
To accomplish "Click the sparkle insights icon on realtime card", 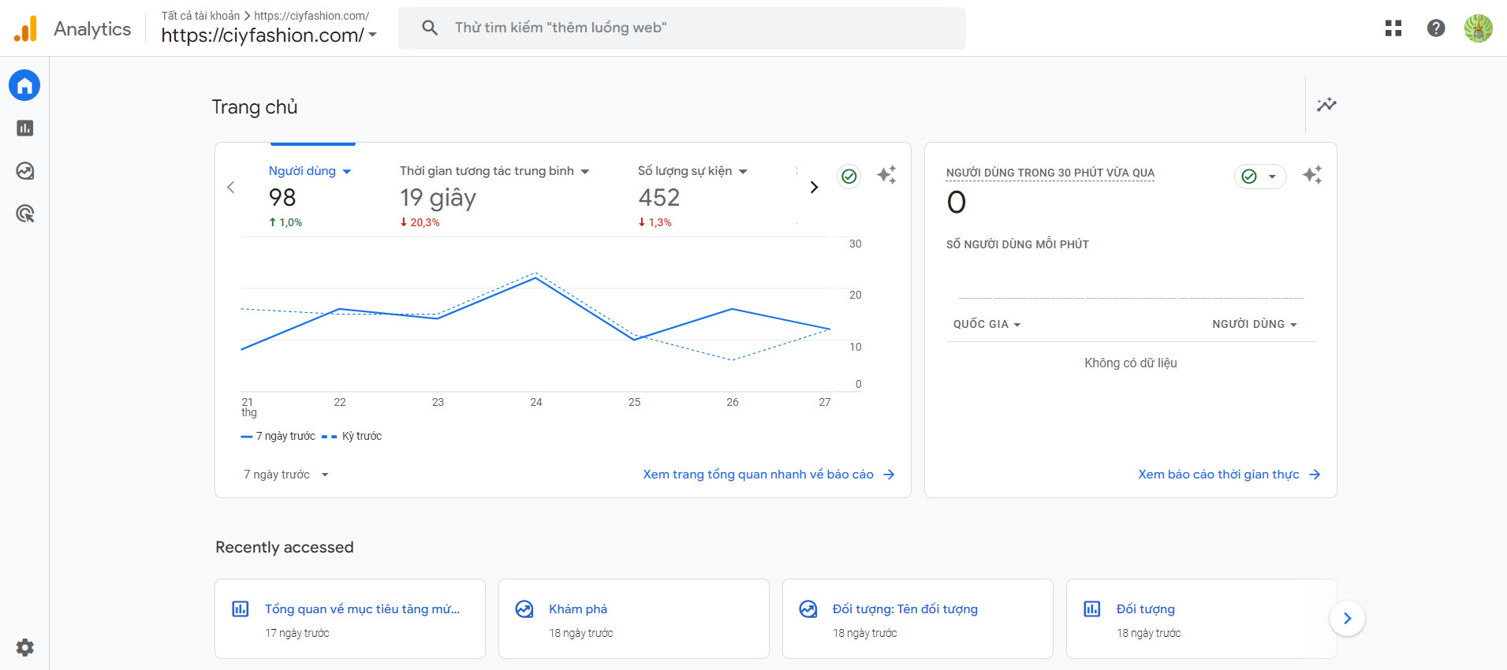I will click(1312, 175).
